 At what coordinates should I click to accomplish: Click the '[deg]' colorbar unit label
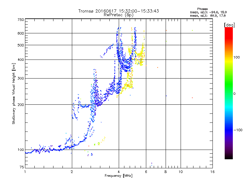pos(229,25)
